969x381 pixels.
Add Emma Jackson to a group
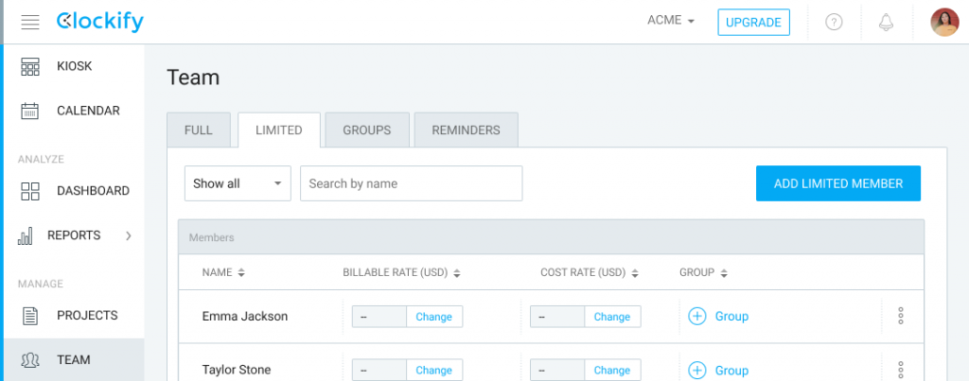[718, 317]
